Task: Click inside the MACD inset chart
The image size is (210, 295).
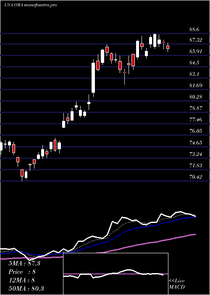Action: click(x=115, y=274)
